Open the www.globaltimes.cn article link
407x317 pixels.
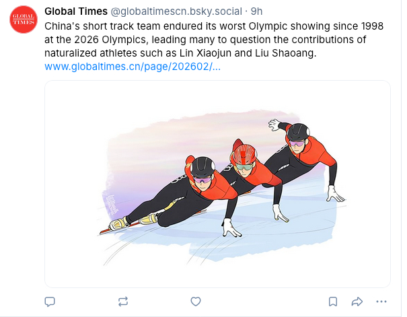click(x=132, y=67)
